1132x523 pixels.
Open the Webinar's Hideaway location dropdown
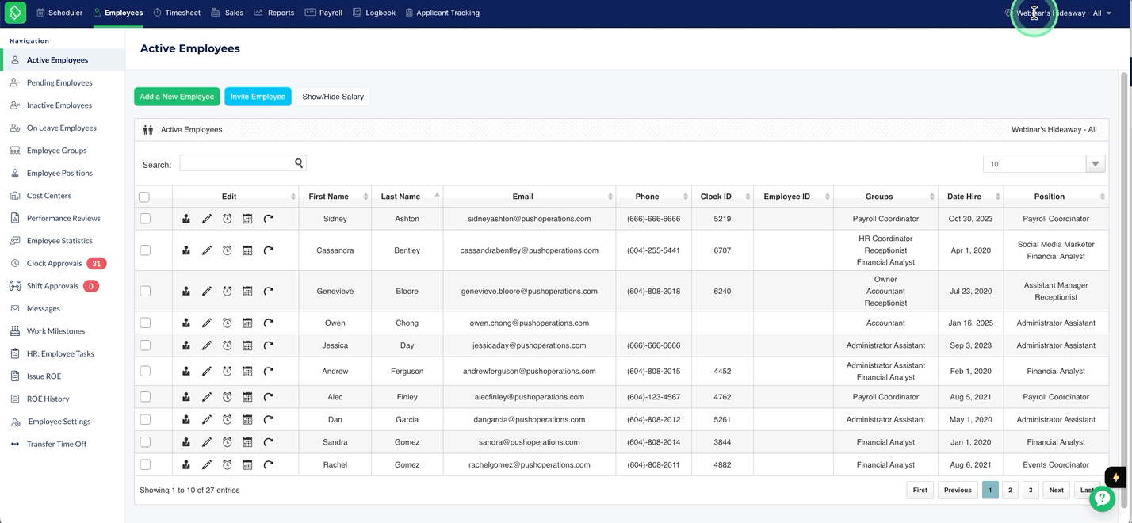[1058, 13]
